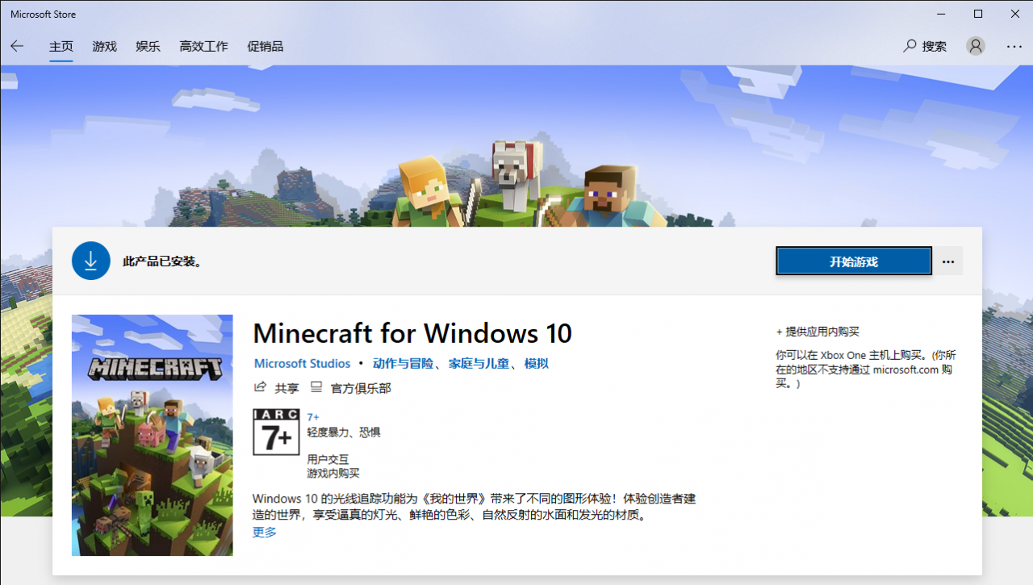
Task: Open the 娱乐 tab
Action: coord(148,46)
